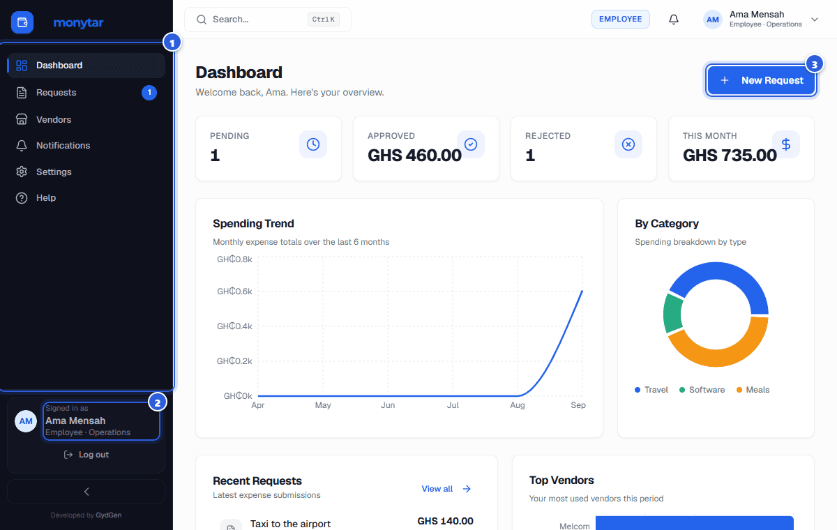This screenshot has height=530, width=837.
Task: Click the AM avatar in the sidebar footer
Action: click(x=26, y=421)
